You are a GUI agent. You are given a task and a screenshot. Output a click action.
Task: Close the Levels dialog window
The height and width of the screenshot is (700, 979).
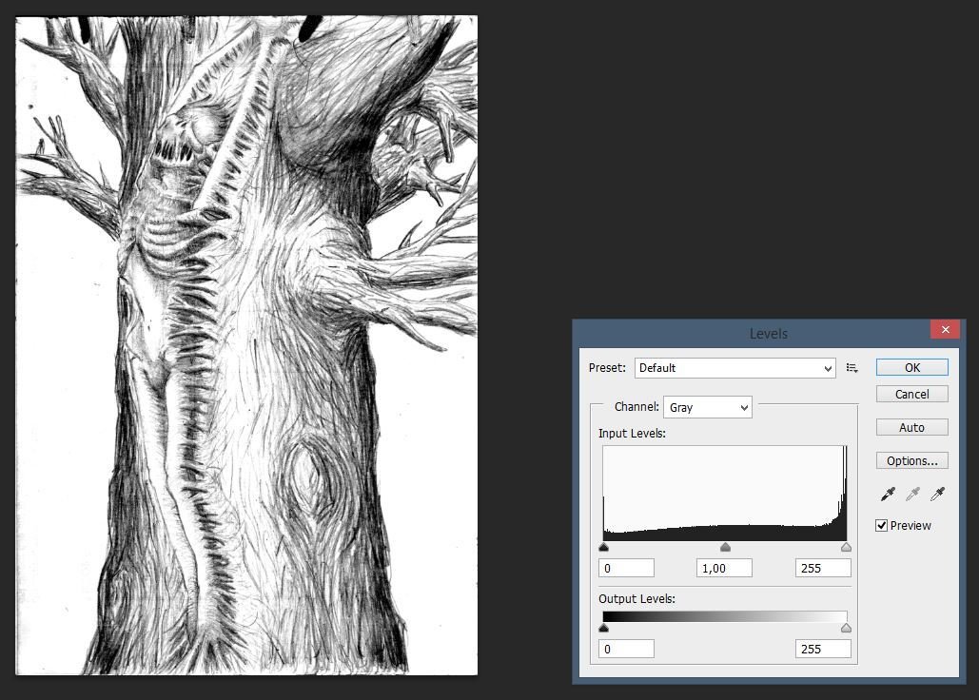[946, 329]
